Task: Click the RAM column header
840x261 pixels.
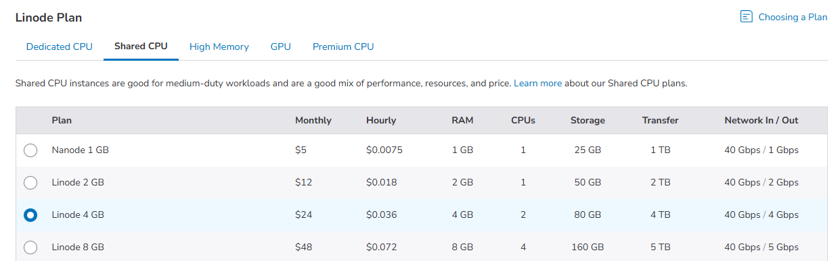Action: (x=462, y=120)
